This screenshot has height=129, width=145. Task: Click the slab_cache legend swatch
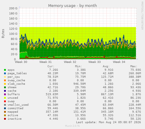click(5, 84)
